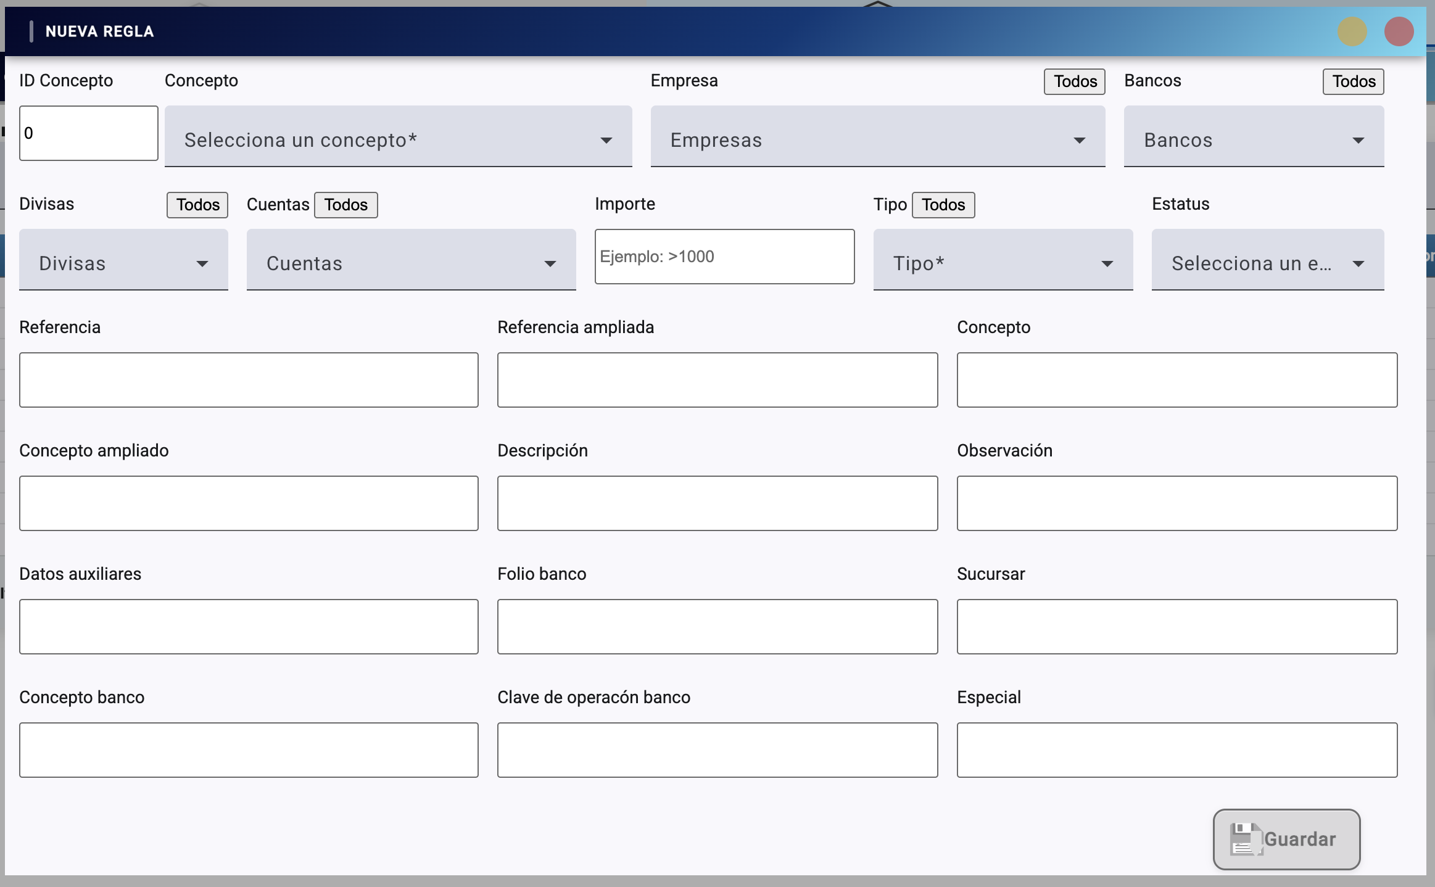Select Todos for Cuentas

point(345,205)
